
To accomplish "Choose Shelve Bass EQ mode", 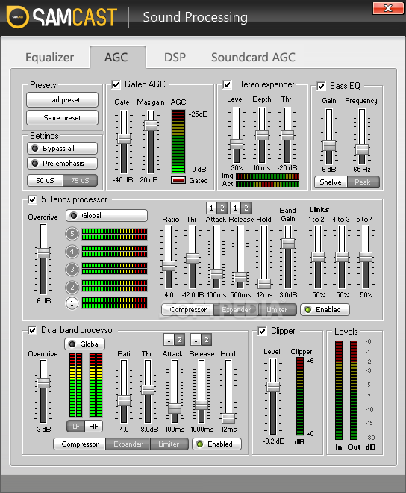I will click(x=331, y=182).
